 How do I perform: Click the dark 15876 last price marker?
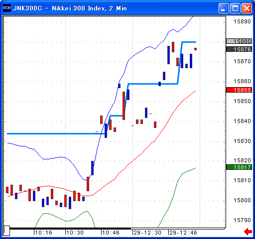tap(239, 49)
